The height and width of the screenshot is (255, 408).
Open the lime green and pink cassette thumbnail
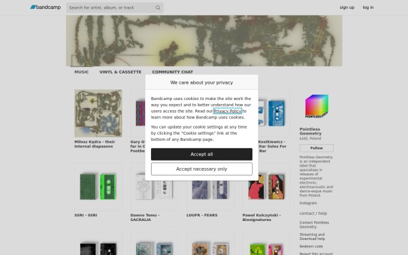click(266, 243)
